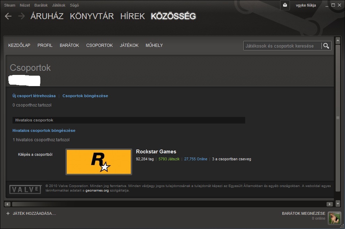The height and width of the screenshot is (229, 345).
Task: Switch to KÖNYVTÁR section
Action: (x=92, y=16)
